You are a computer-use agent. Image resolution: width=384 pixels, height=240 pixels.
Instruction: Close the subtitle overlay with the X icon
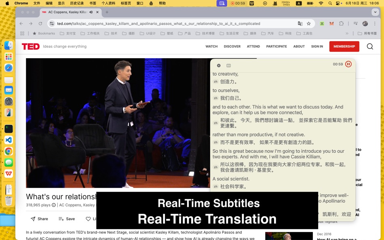pyautogui.click(x=218, y=65)
